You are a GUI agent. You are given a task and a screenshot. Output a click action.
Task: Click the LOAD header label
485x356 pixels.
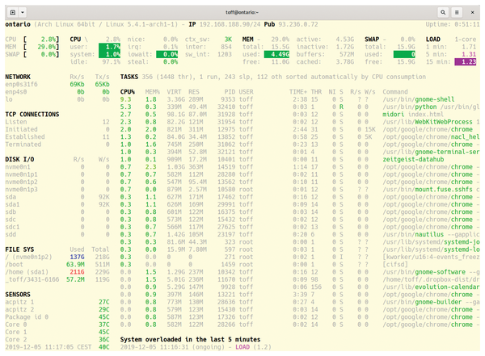tap(433, 40)
